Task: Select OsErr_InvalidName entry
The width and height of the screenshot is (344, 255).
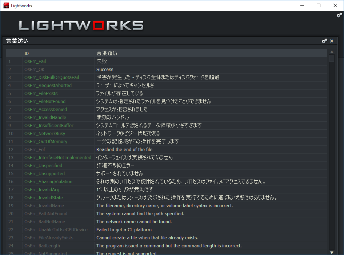Action: (x=58, y=206)
